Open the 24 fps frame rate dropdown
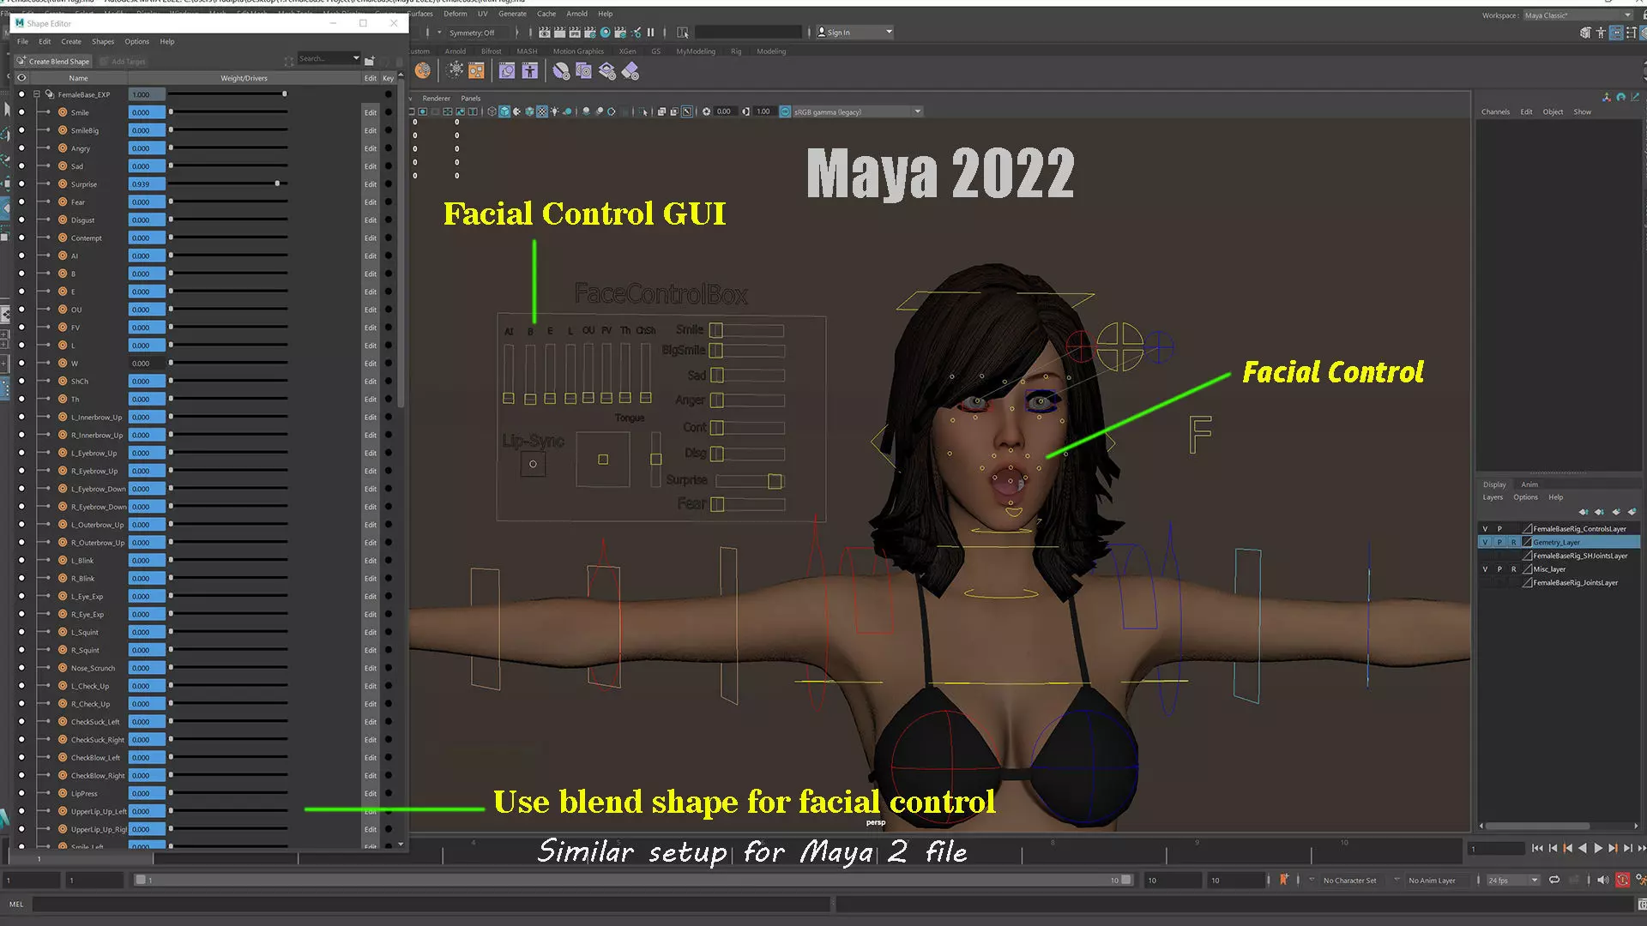1647x926 pixels. [x=1513, y=880]
